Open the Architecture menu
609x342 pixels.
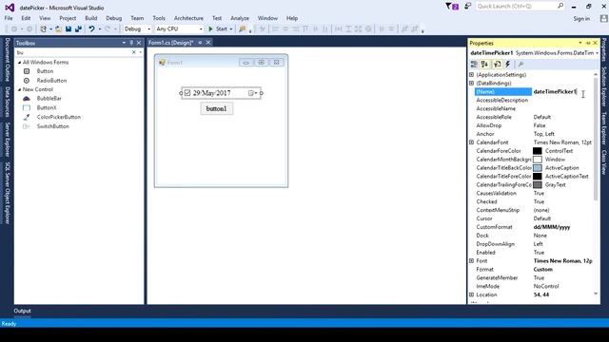tap(188, 18)
